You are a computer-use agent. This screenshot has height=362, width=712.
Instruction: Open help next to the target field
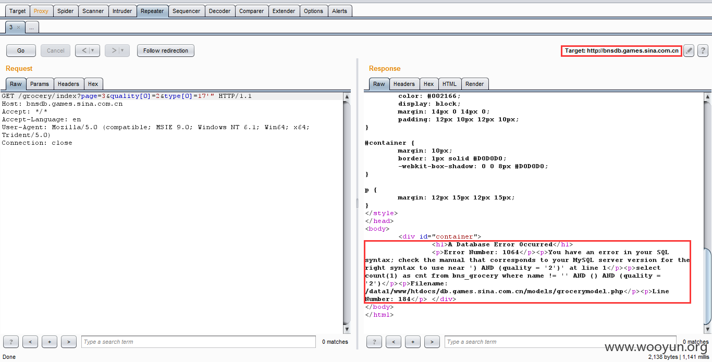pyautogui.click(x=703, y=51)
